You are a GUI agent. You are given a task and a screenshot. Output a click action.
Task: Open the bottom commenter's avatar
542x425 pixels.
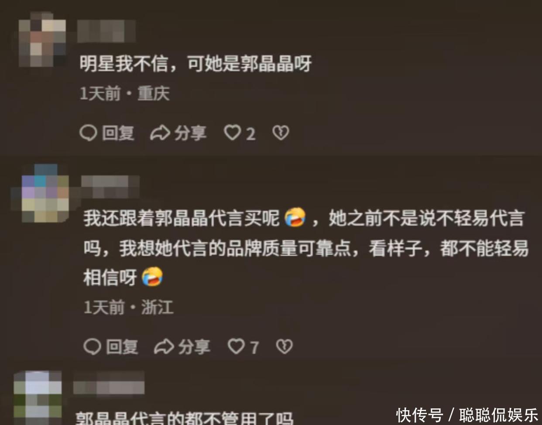click(38, 398)
